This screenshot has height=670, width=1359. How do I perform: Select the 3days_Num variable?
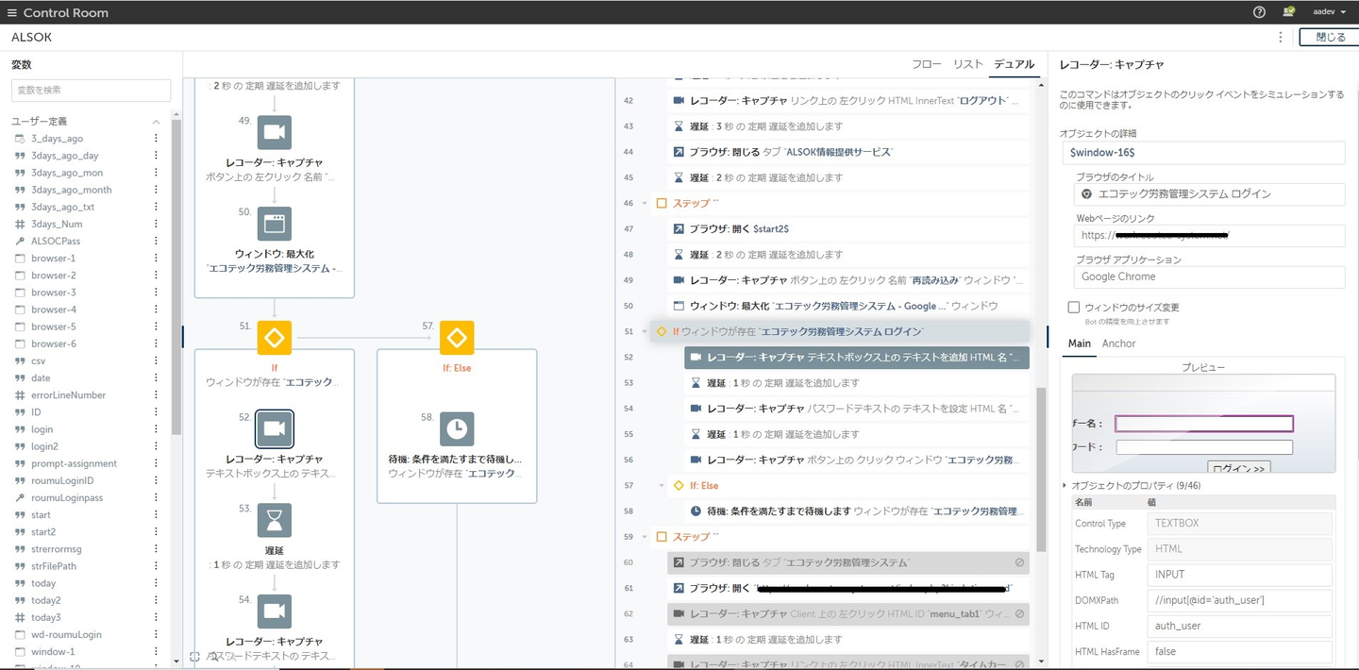pyautogui.click(x=57, y=225)
